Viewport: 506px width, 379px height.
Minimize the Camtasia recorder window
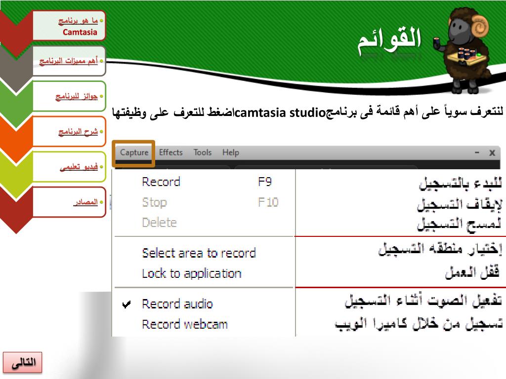point(477,152)
